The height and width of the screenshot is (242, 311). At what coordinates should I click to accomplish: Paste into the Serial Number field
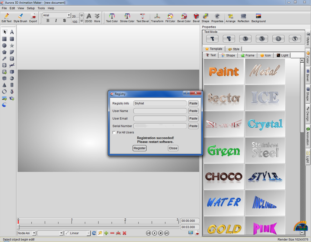(193, 126)
